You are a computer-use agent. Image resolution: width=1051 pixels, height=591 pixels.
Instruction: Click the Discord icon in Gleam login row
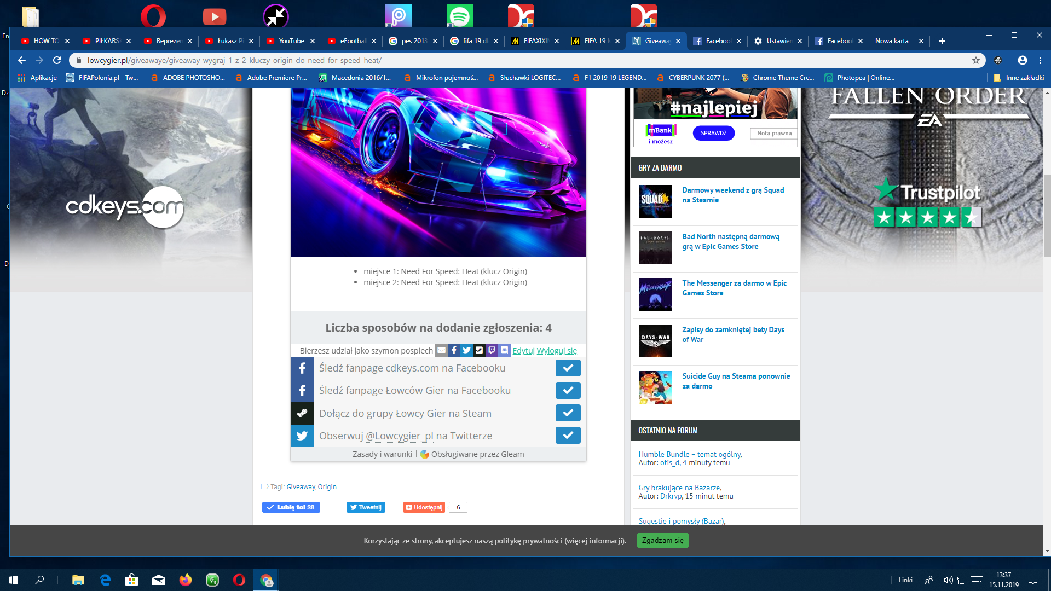504,350
